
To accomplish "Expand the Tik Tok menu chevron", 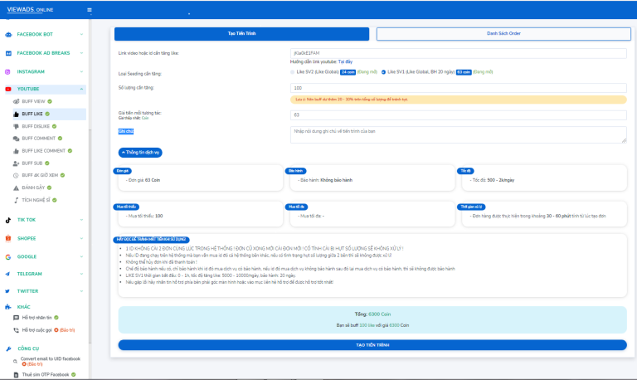I will (81, 220).
